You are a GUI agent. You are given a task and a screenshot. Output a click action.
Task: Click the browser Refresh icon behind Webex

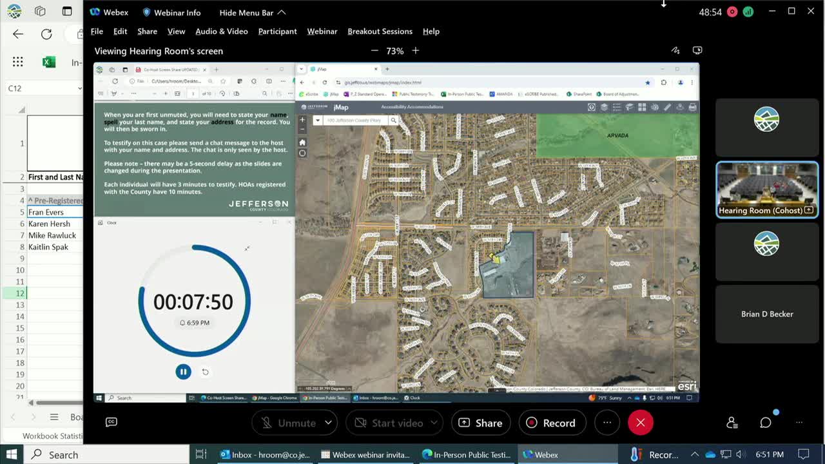coord(46,34)
